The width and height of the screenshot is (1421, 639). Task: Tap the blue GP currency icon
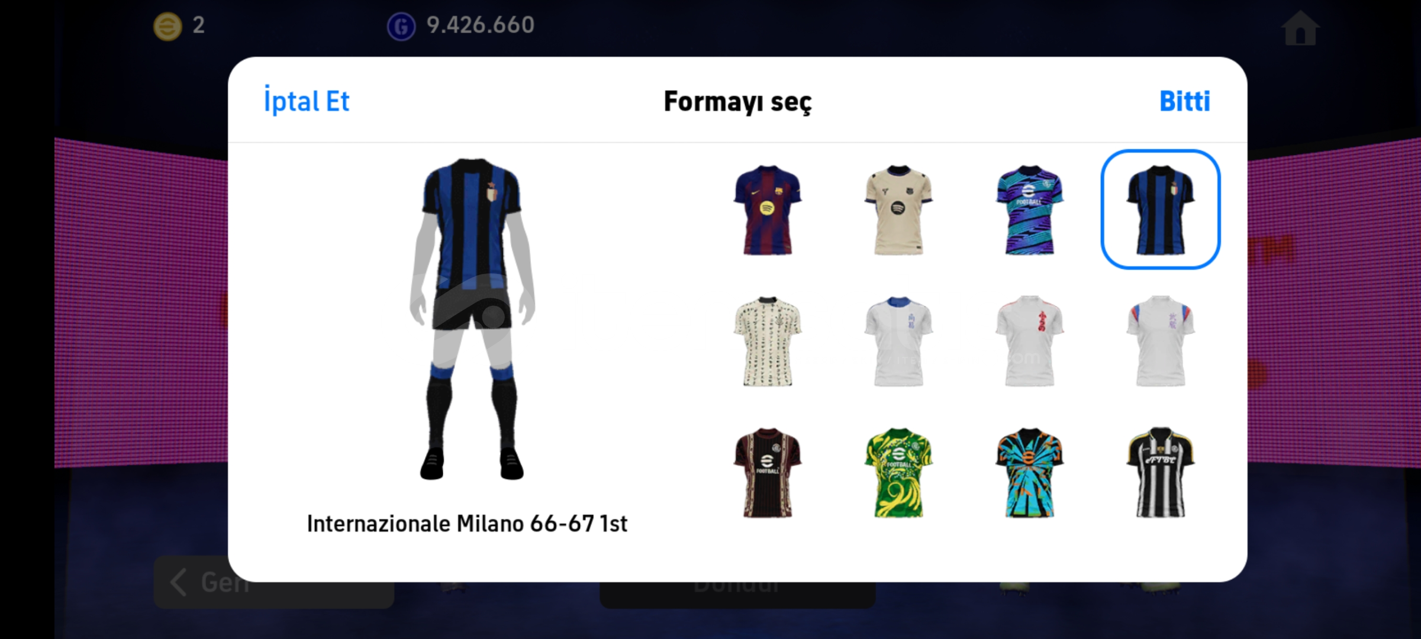[x=401, y=27]
